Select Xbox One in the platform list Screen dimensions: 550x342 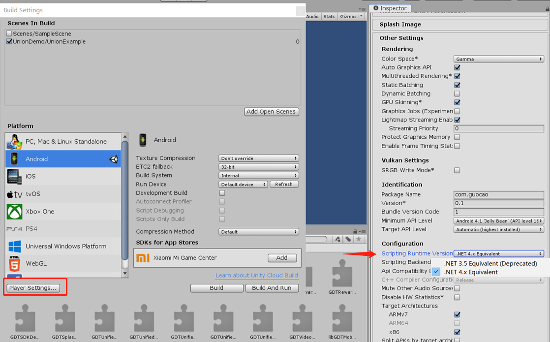tap(40, 212)
